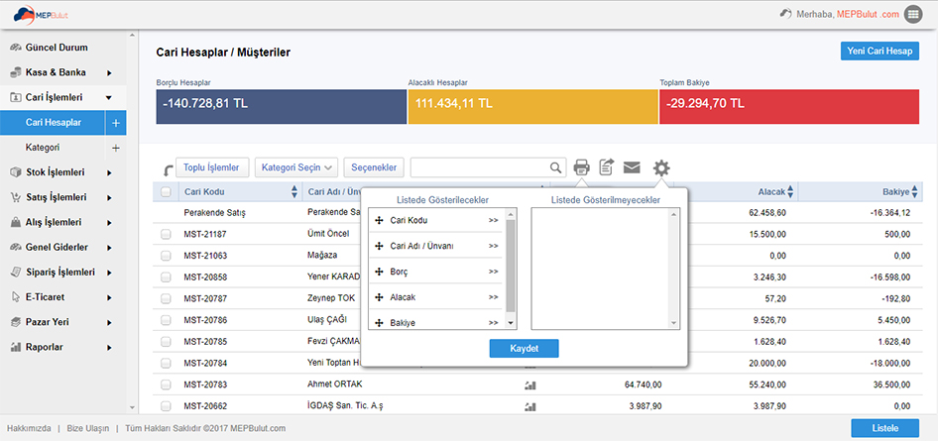The image size is (938, 441).
Task: Click the move handle for Borç item
Action: click(x=378, y=272)
